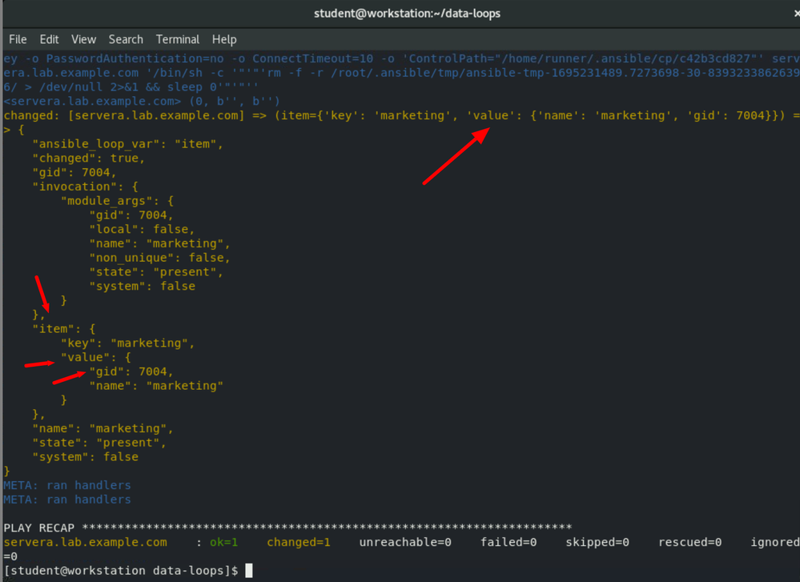This screenshot has width=800, height=582.
Task: Open the Help menu
Action: coord(224,39)
